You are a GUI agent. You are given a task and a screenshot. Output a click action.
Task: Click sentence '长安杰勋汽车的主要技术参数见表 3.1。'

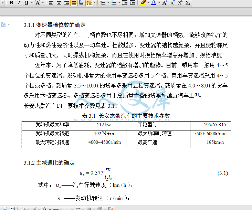tap(71, 106)
